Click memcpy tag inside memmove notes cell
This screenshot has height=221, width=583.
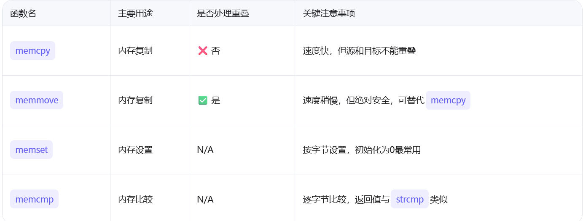[448, 100]
